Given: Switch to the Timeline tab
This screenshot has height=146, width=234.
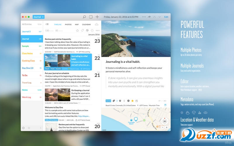Looking at the screenshot, I should (x=58, y=25).
